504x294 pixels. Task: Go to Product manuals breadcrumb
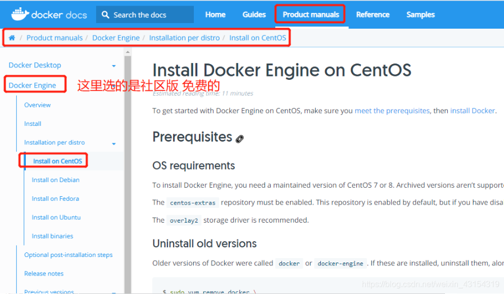pyautogui.click(x=55, y=38)
